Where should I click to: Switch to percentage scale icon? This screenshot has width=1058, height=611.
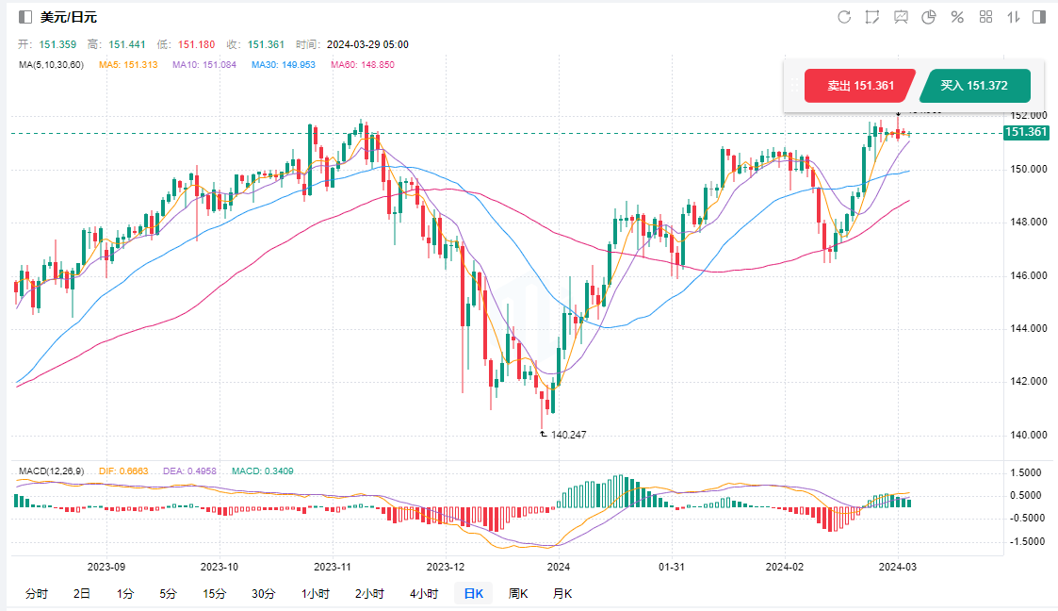coord(957,17)
